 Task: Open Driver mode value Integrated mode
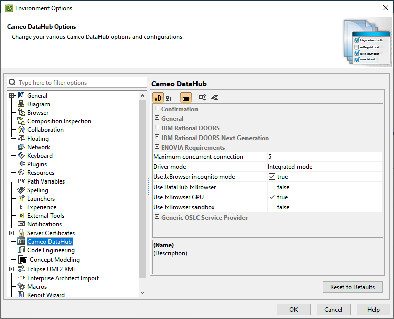325,167
